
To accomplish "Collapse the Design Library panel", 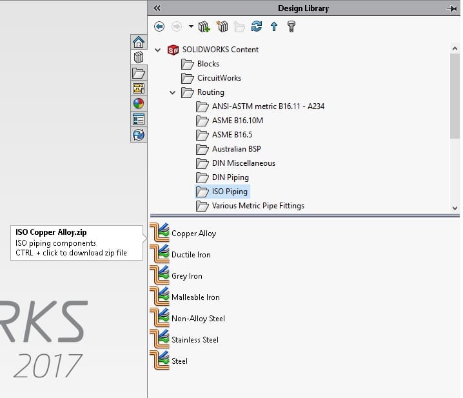I will (157, 8).
